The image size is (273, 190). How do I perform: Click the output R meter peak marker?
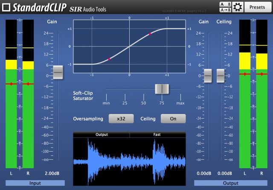click(x=261, y=74)
